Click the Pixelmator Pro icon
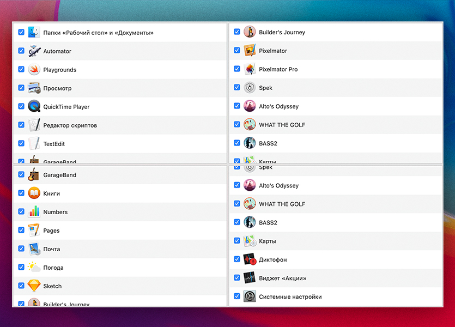 [250, 69]
